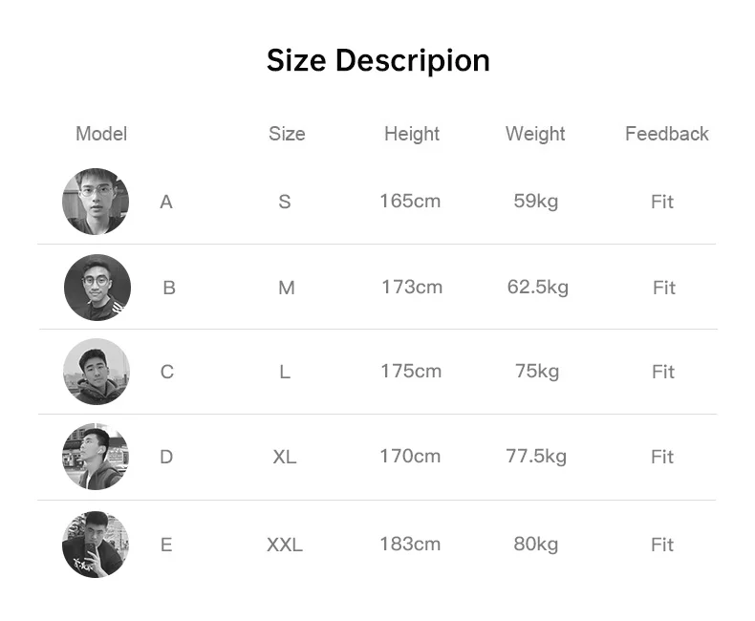The width and height of the screenshot is (755, 621).
Task: Select the Feedback column header
Action: coord(667,134)
